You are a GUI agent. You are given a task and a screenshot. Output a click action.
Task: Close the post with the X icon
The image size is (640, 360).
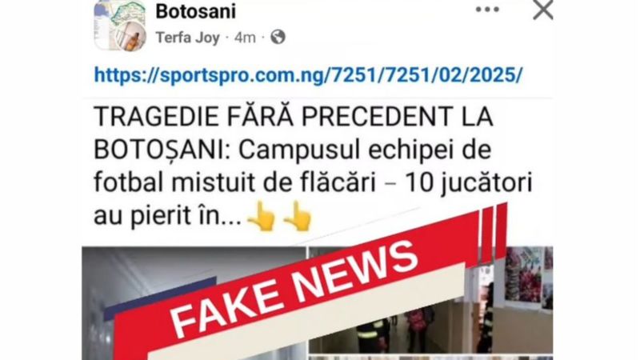[543, 10]
